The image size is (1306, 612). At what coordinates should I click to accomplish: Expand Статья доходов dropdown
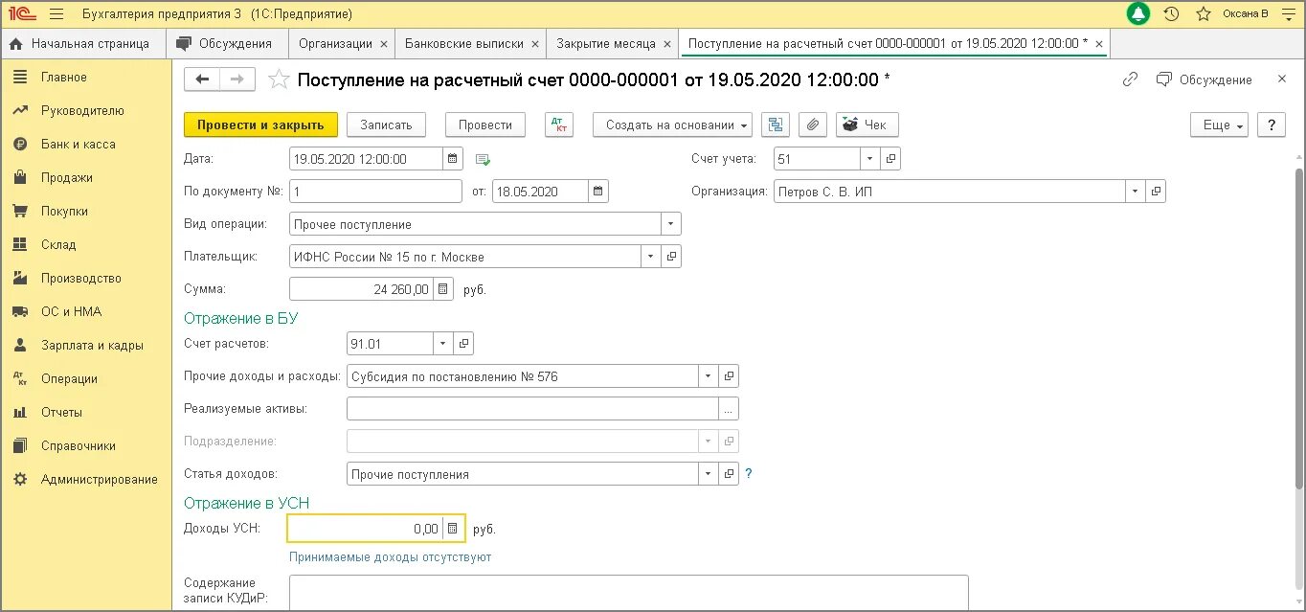tap(708, 474)
